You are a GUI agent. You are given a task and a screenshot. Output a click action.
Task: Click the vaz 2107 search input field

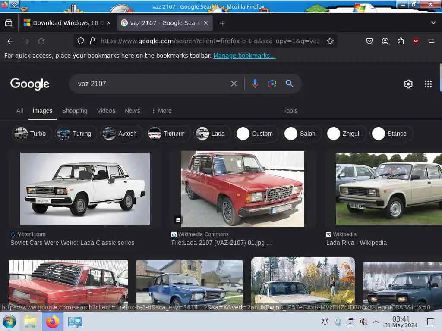tap(152, 84)
